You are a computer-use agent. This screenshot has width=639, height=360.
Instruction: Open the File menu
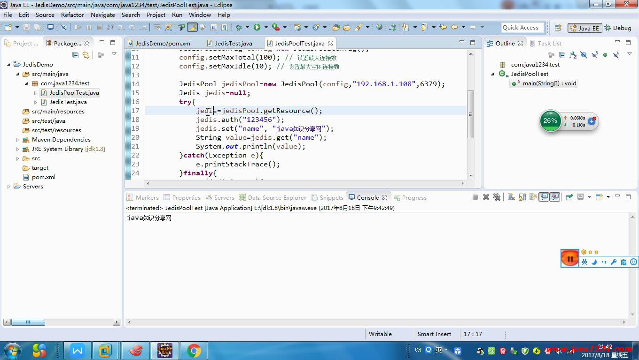tap(8, 15)
